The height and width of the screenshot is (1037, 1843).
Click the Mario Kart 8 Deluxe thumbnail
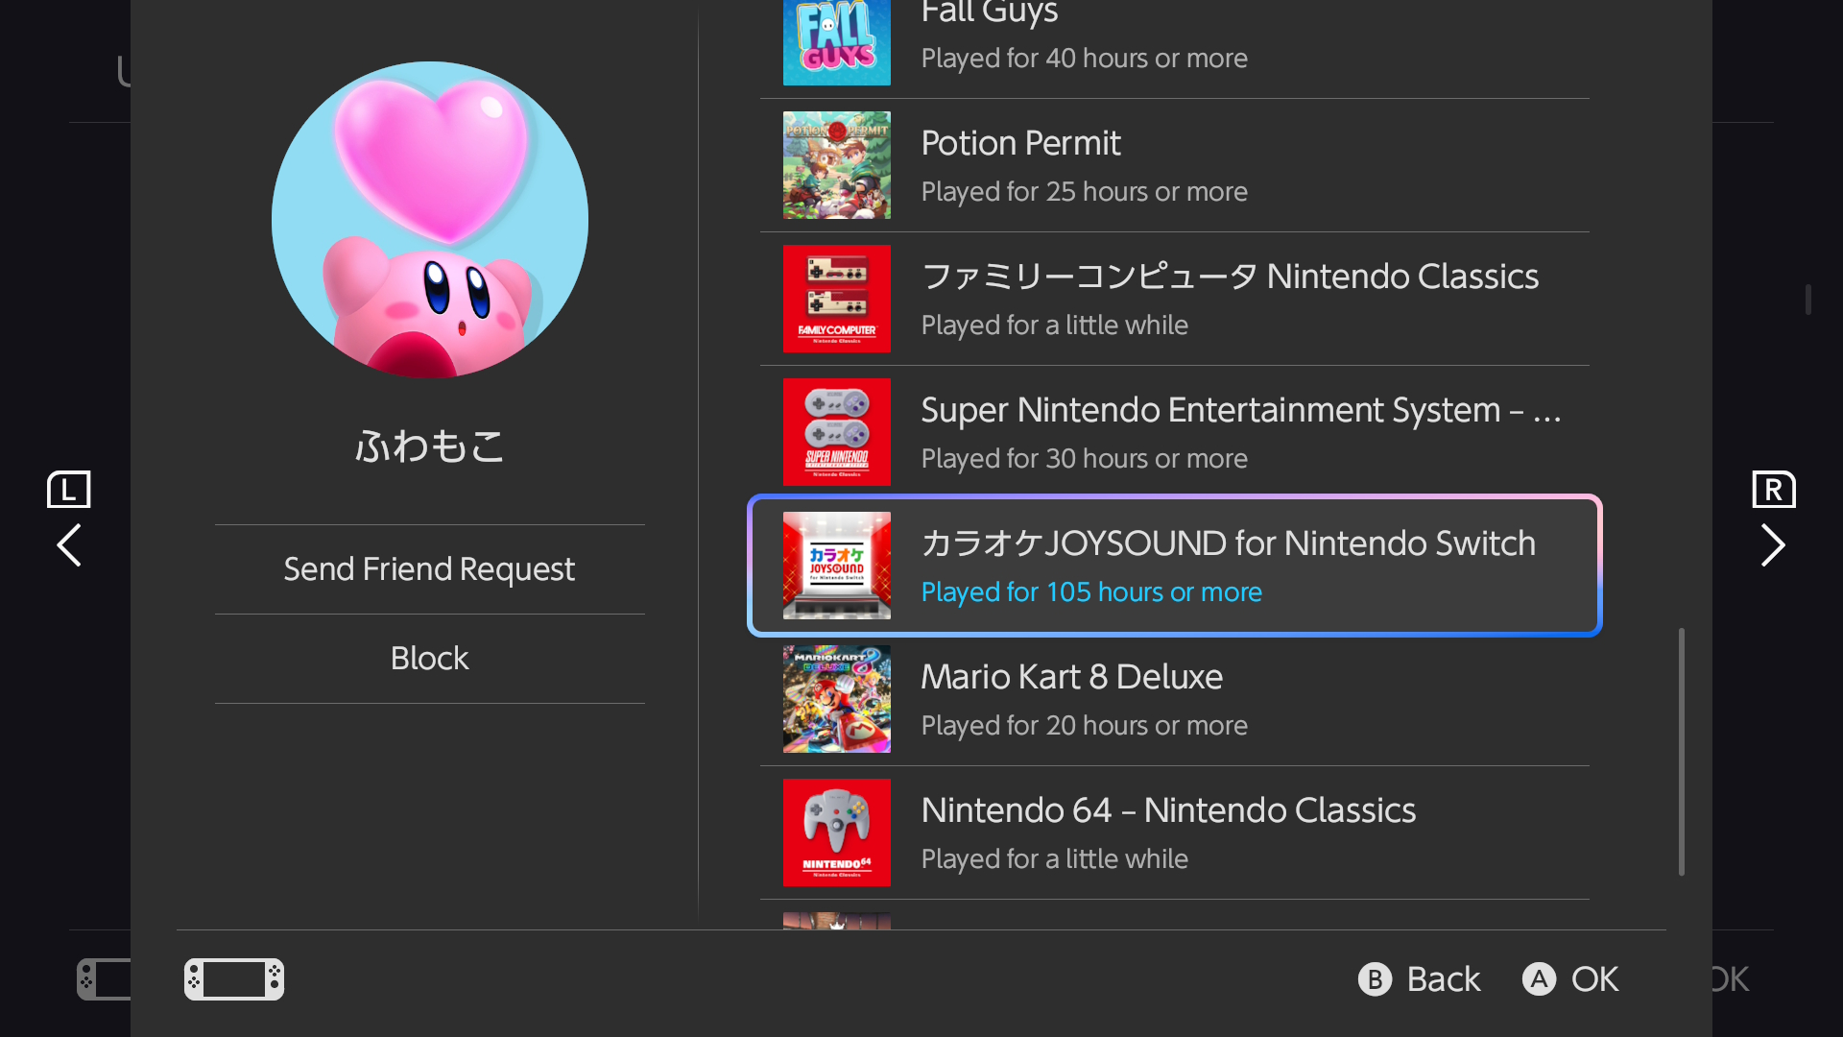click(836, 699)
